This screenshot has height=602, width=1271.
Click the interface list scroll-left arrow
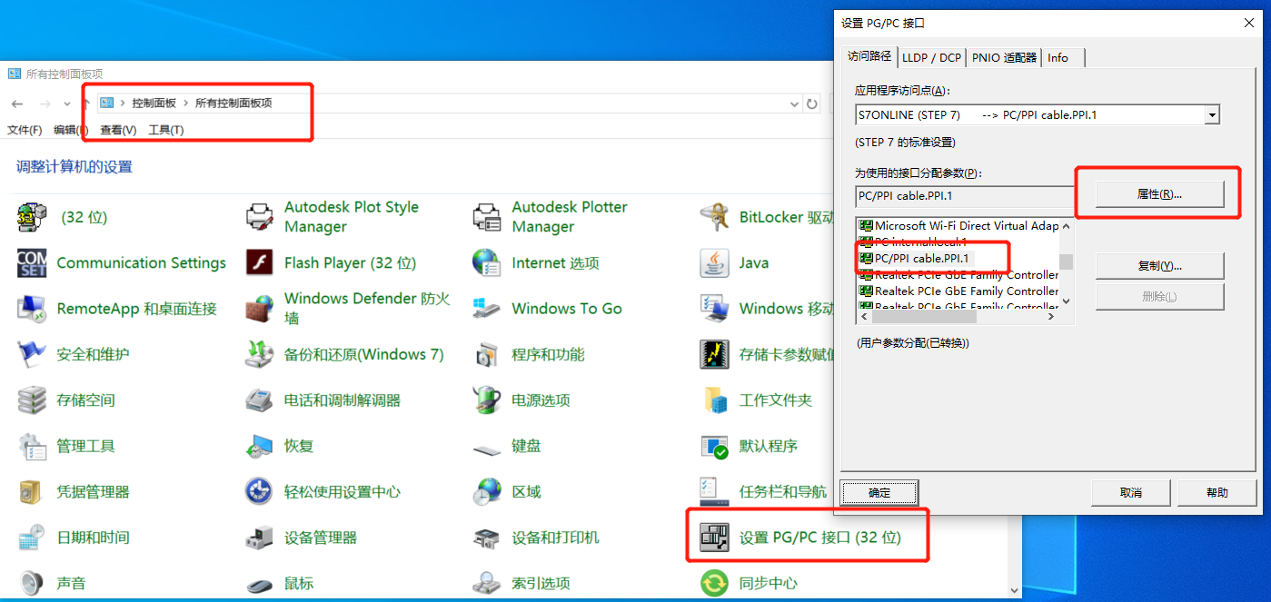point(864,317)
